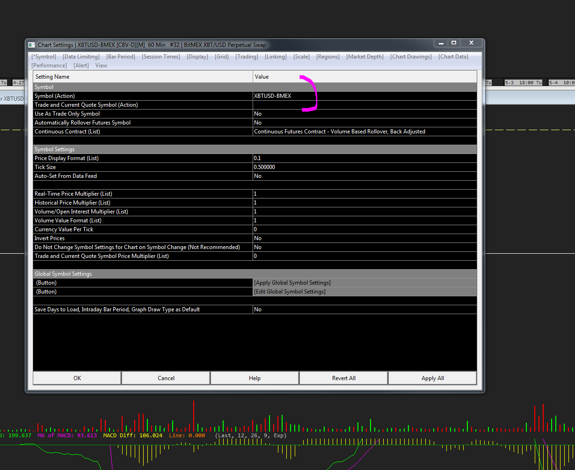Click the Apply All button
Image resolution: width=575 pixels, height=470 pixels.
(432, 378)
